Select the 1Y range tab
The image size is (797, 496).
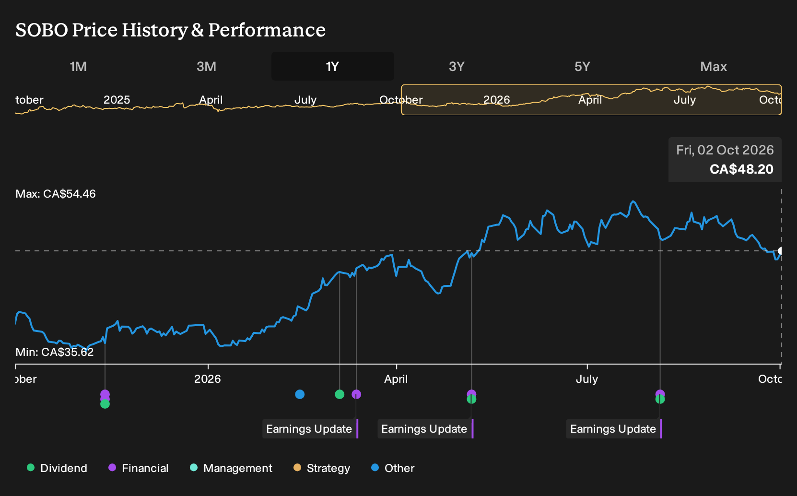[333, 66]
